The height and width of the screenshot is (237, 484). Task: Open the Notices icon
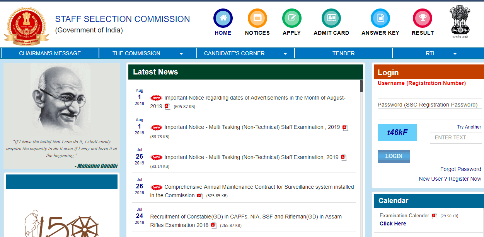coord(257,18)
